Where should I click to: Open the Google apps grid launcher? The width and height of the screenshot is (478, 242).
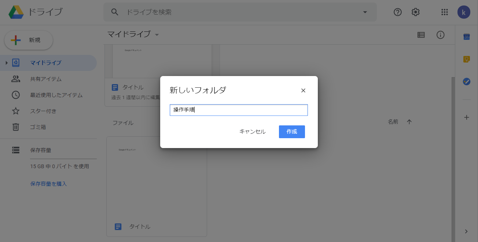445,12
